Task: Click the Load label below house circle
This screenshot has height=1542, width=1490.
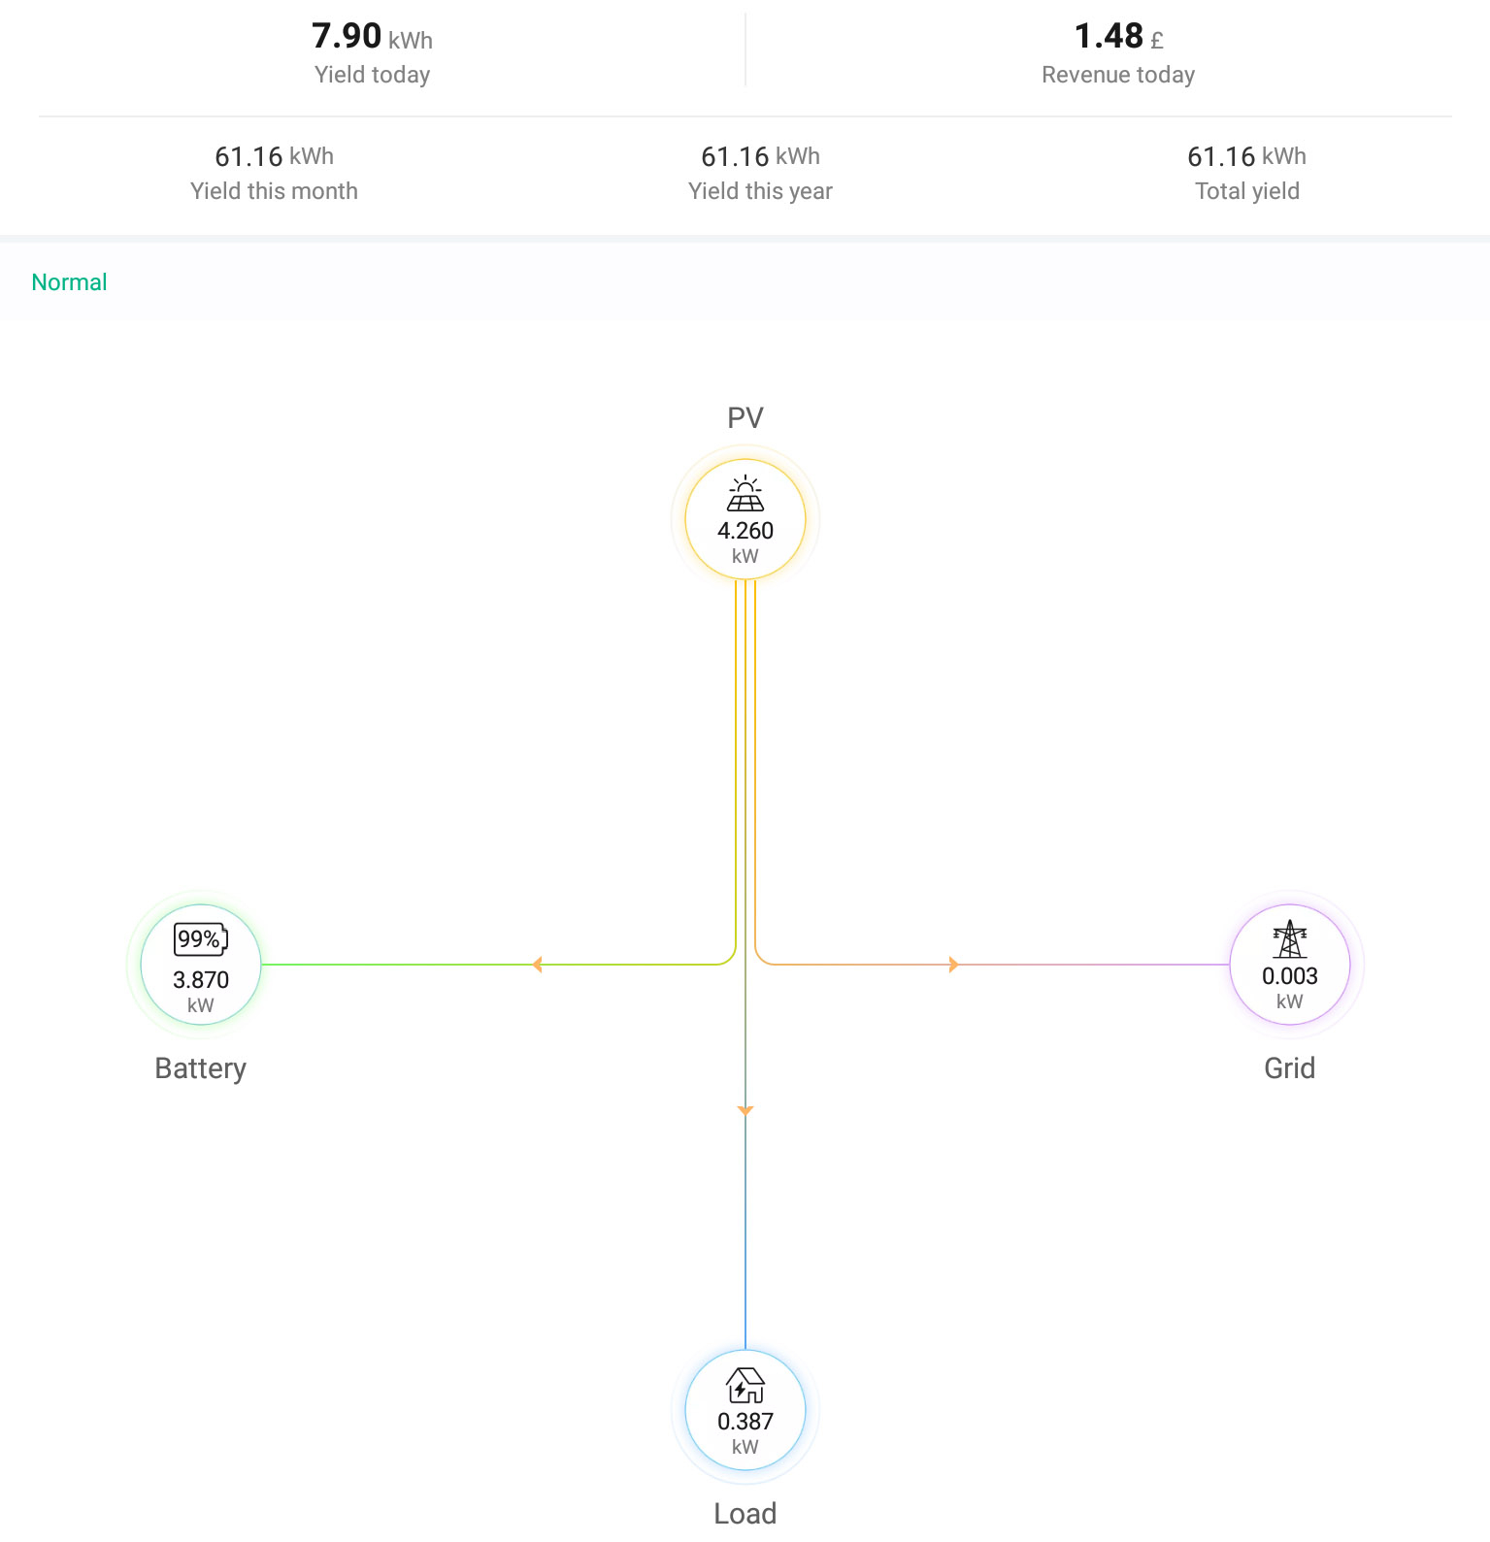Action: [745, 1514]
